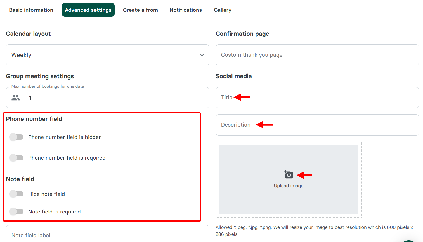Click the group attendees icon in bookings field
The image size is (423, 242).
16,98
